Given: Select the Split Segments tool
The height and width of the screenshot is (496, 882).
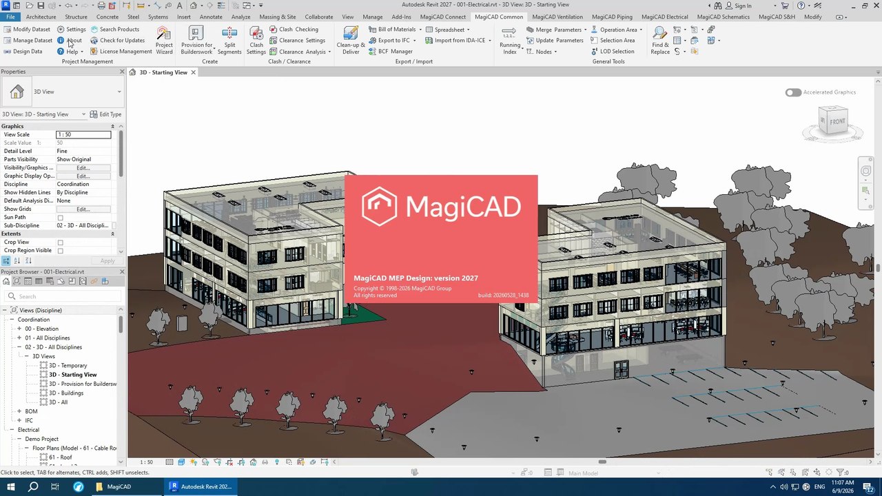Looking at the screenshot, I should coord(229,40).
